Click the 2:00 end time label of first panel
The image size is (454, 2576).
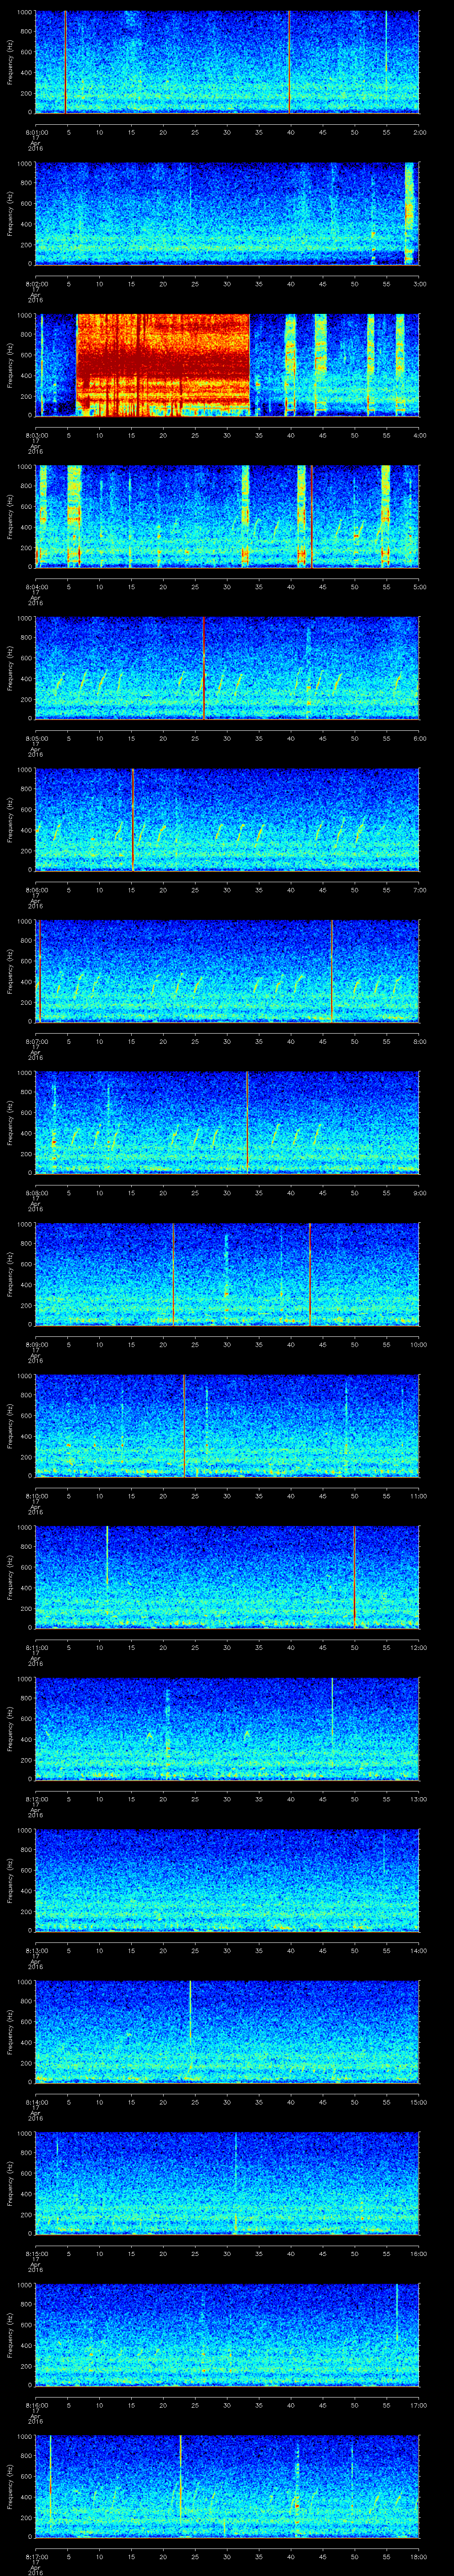tap(419, 132)
